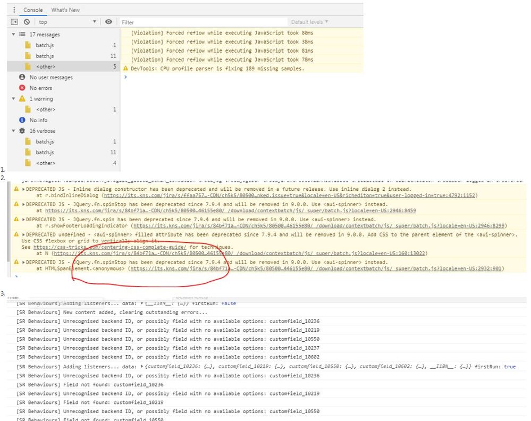Open the 'top' JavaScript context dropdown
Viewport: 531px width, 421px height.
tap(67, 22)
